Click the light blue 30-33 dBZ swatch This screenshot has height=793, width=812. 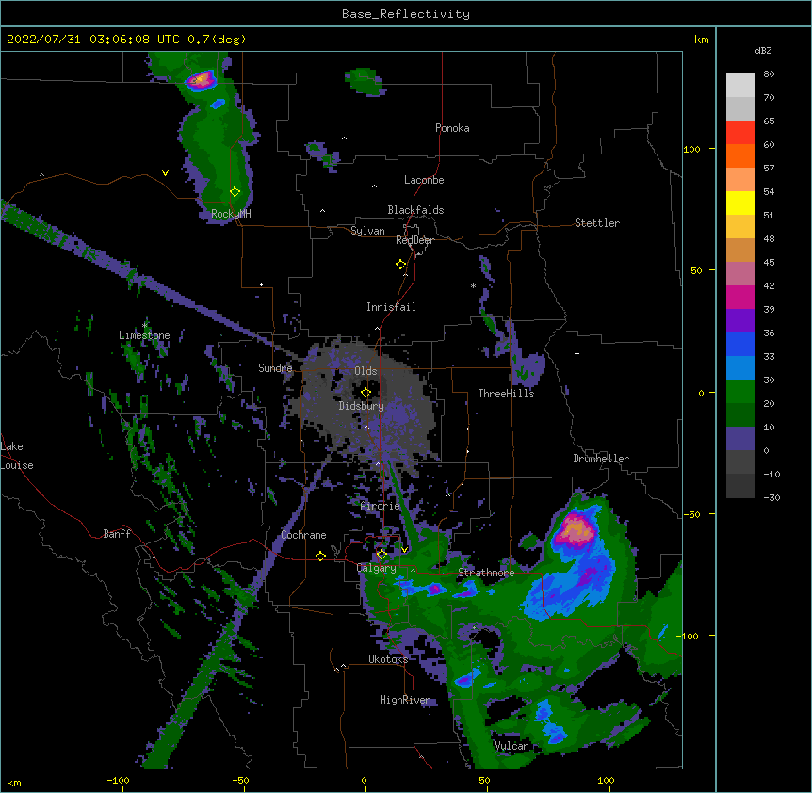740,368
